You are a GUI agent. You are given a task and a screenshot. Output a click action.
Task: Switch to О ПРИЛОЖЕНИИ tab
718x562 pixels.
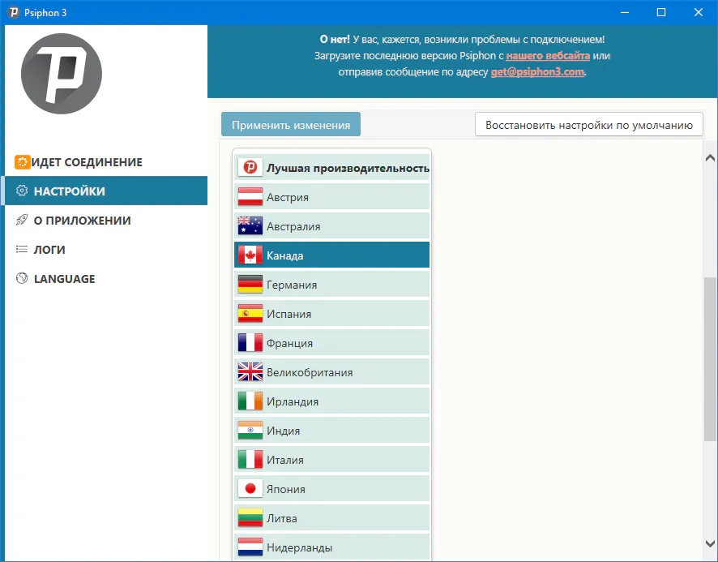click(106, 220)
